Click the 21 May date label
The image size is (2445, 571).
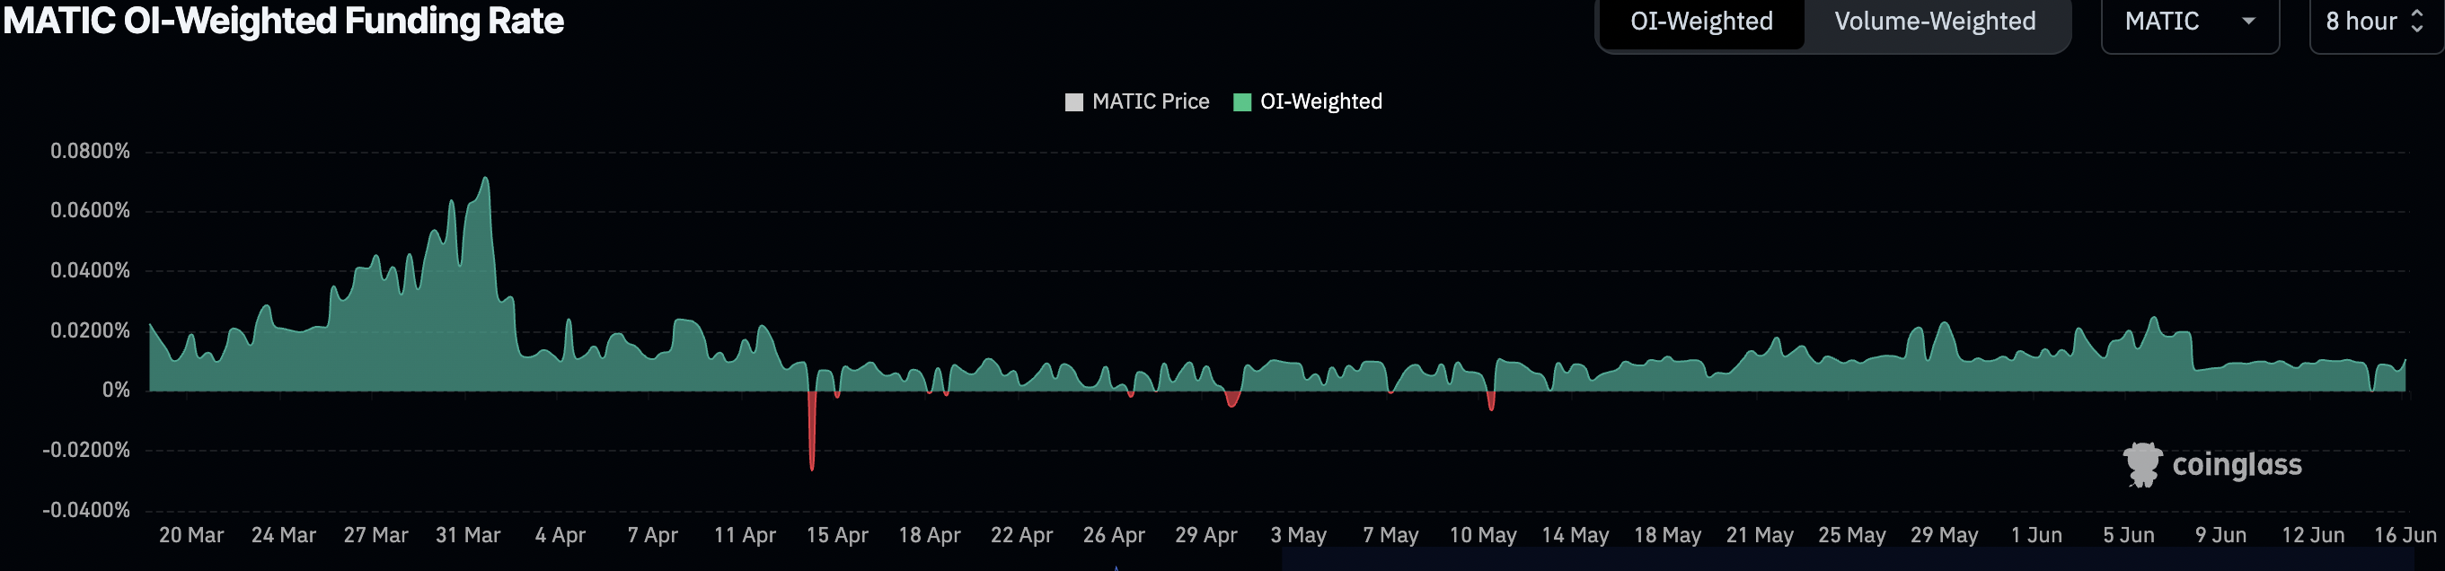click(x=1760, y=535)
